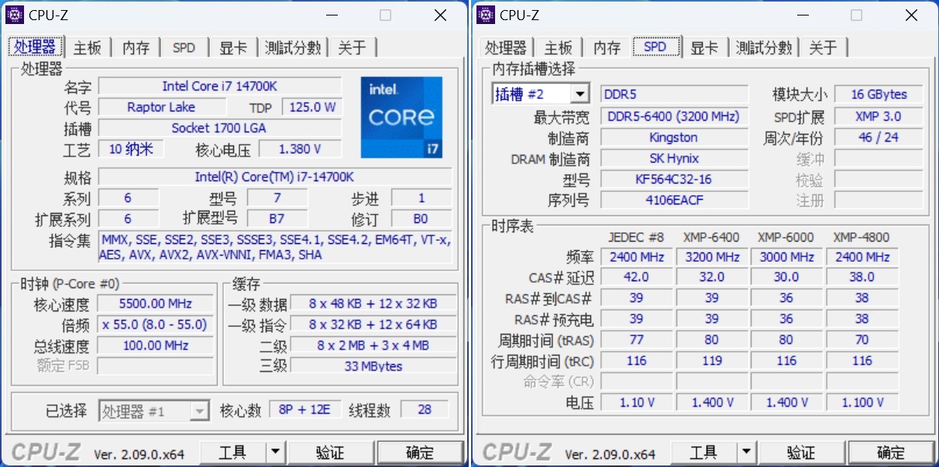Expand the 插槽 #2 memory slot selector
This screenshot has width=939, height=467.
(580, 94)
